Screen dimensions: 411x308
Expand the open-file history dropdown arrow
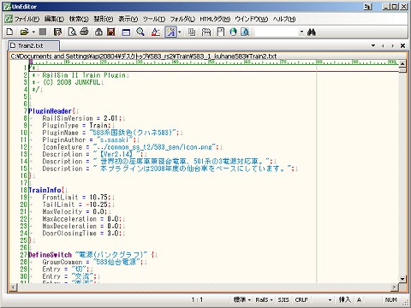coord(33,32)
